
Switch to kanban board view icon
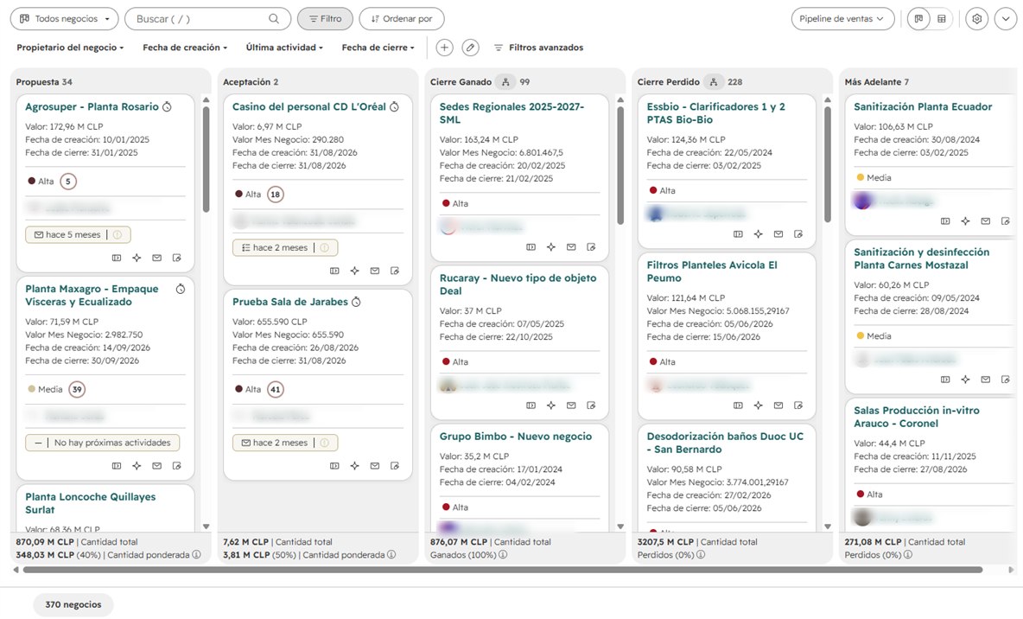point(918,19)
